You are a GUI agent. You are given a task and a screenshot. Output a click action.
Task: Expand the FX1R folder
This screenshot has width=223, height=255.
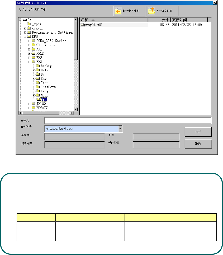click(29, 53)
